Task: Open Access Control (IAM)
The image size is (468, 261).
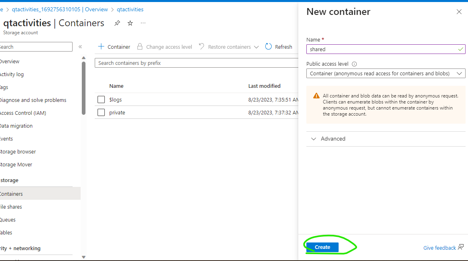Action: pos(23,113)
